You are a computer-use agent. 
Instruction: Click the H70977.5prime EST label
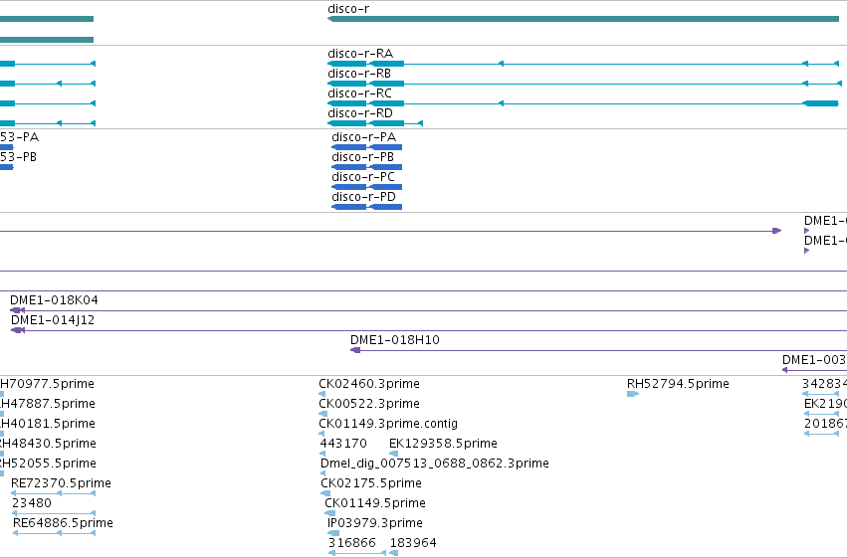point(47,384)
